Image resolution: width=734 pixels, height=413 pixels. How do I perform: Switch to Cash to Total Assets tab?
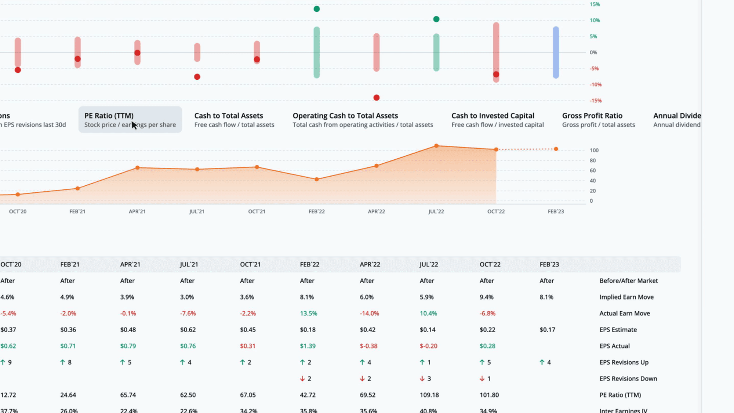tap(234, 120)
